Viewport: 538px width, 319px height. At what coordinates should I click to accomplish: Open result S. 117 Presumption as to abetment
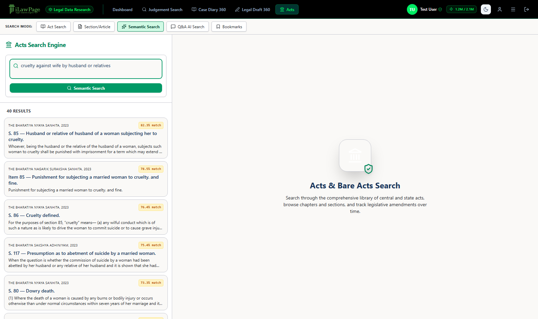tap(86, 255)
